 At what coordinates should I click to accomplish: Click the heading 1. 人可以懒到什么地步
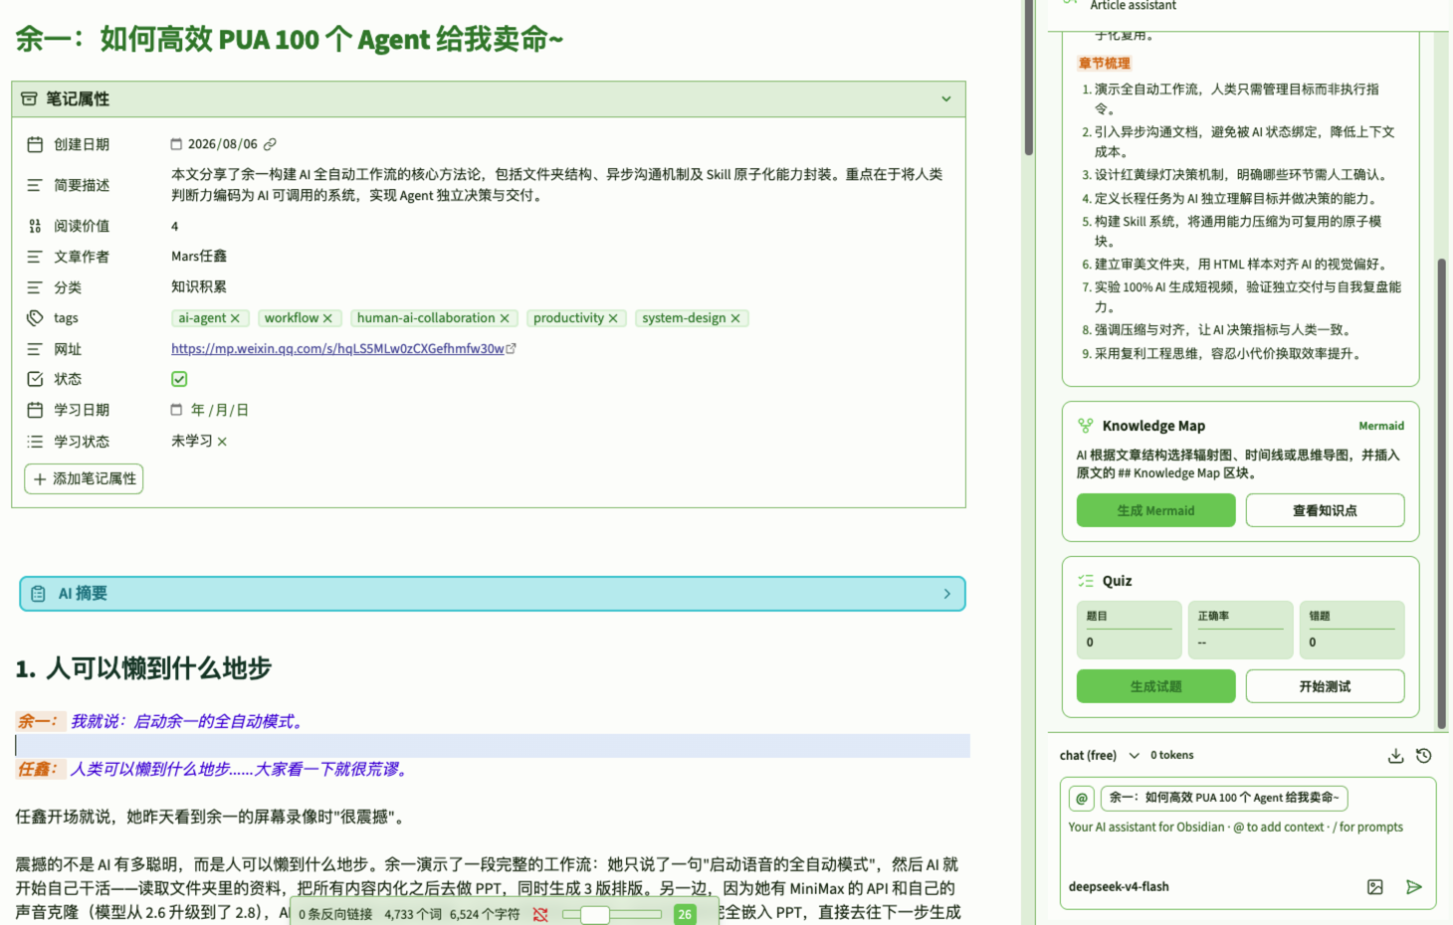143,668
